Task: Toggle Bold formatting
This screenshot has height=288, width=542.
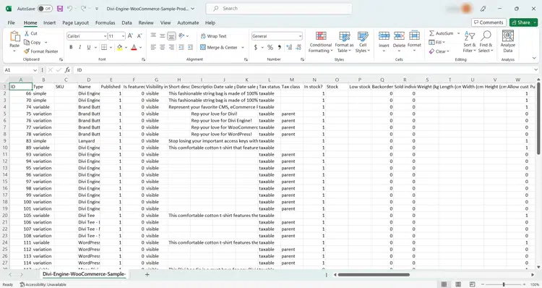Action: point(71,47)
